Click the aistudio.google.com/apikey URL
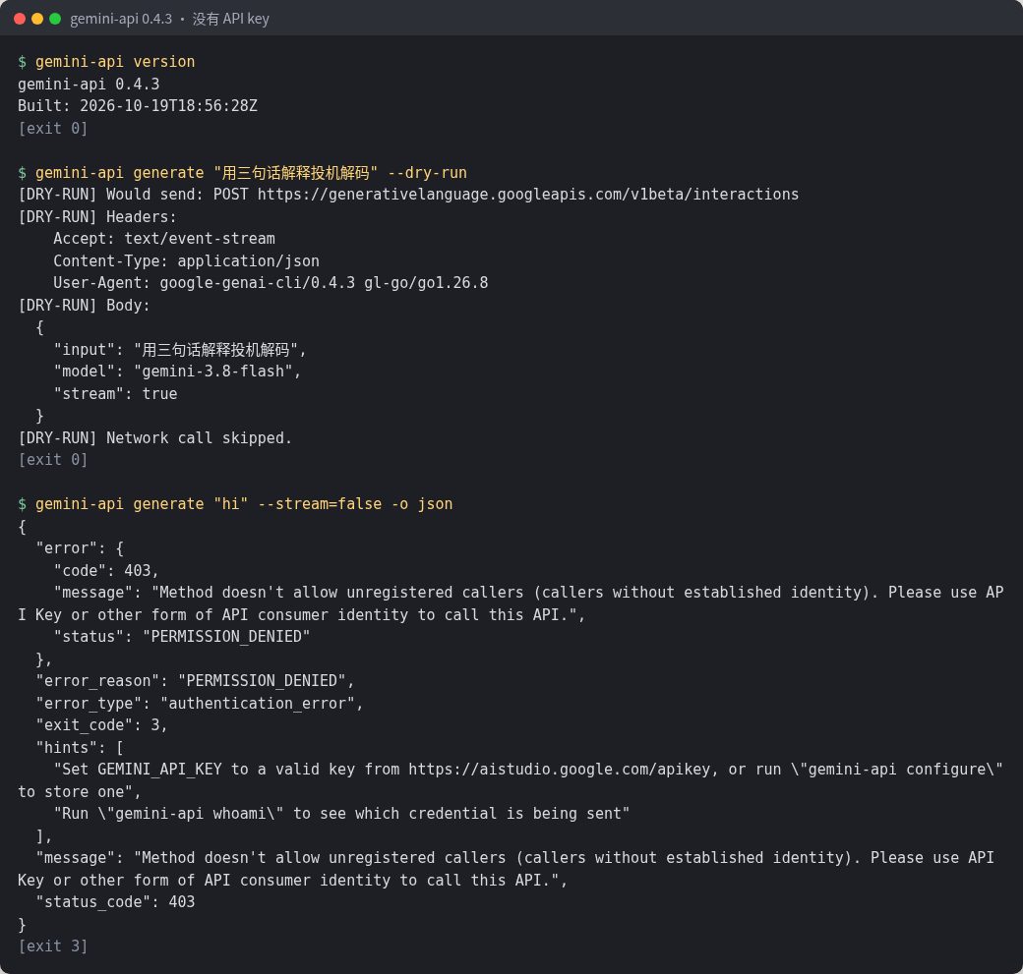The image size is (1023, 974). point(559,770)
